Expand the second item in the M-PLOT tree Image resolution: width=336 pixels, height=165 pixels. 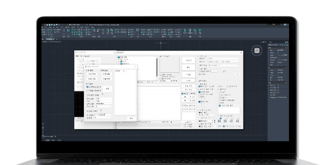pyautogui.click(x=119, y=60)
